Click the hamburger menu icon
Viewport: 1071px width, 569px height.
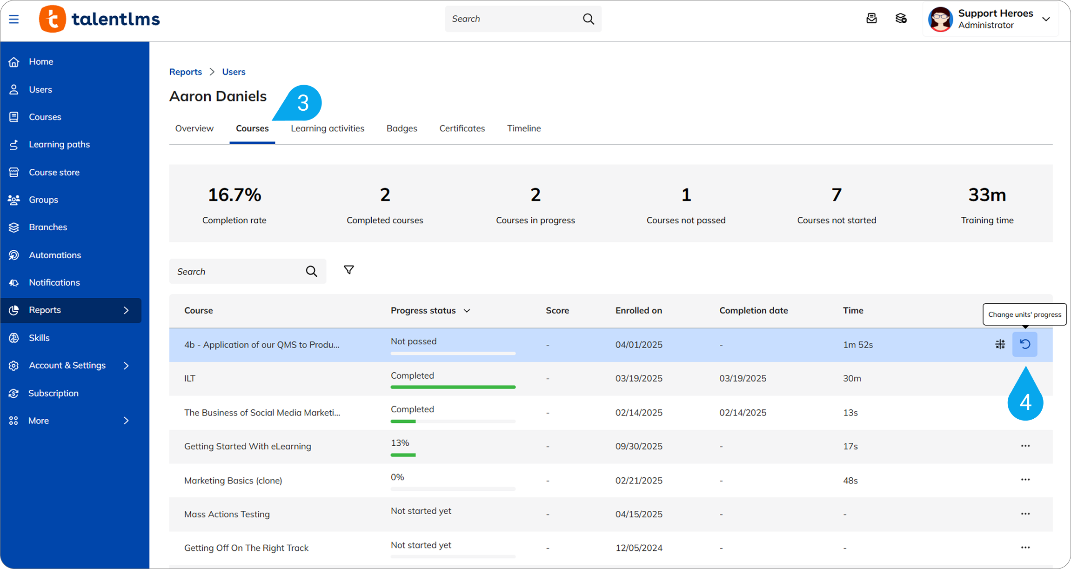click(14, 19)
